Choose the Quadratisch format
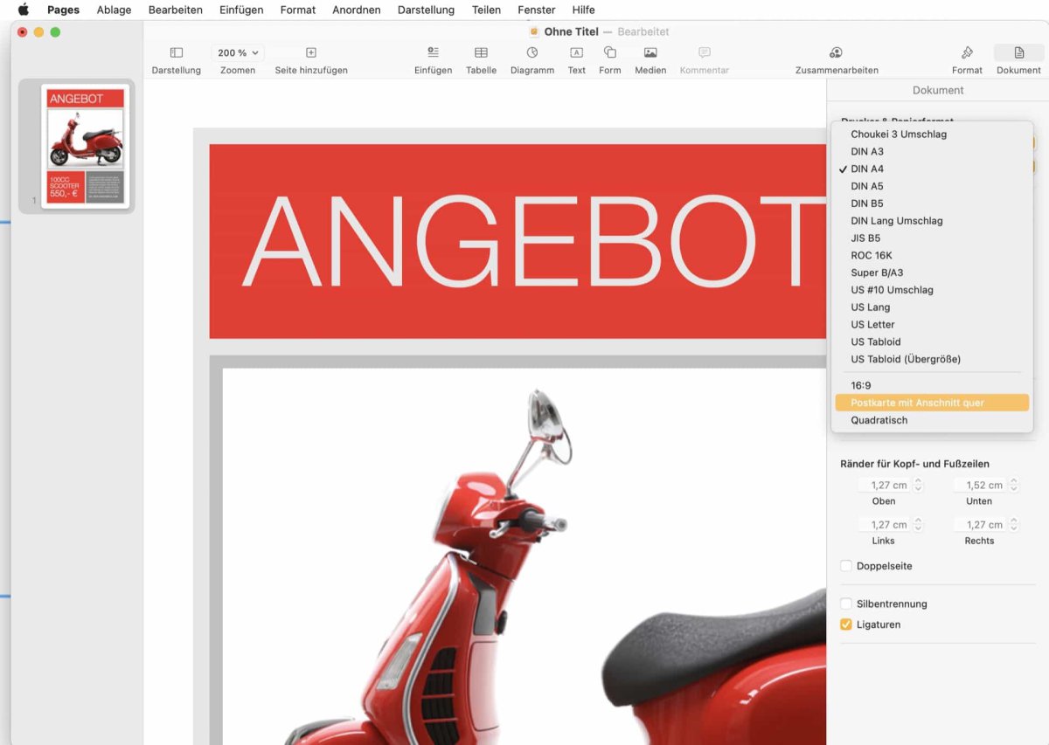Image resolution: width=1049 pixels, height=745 pixels. [x=932, y=420]
